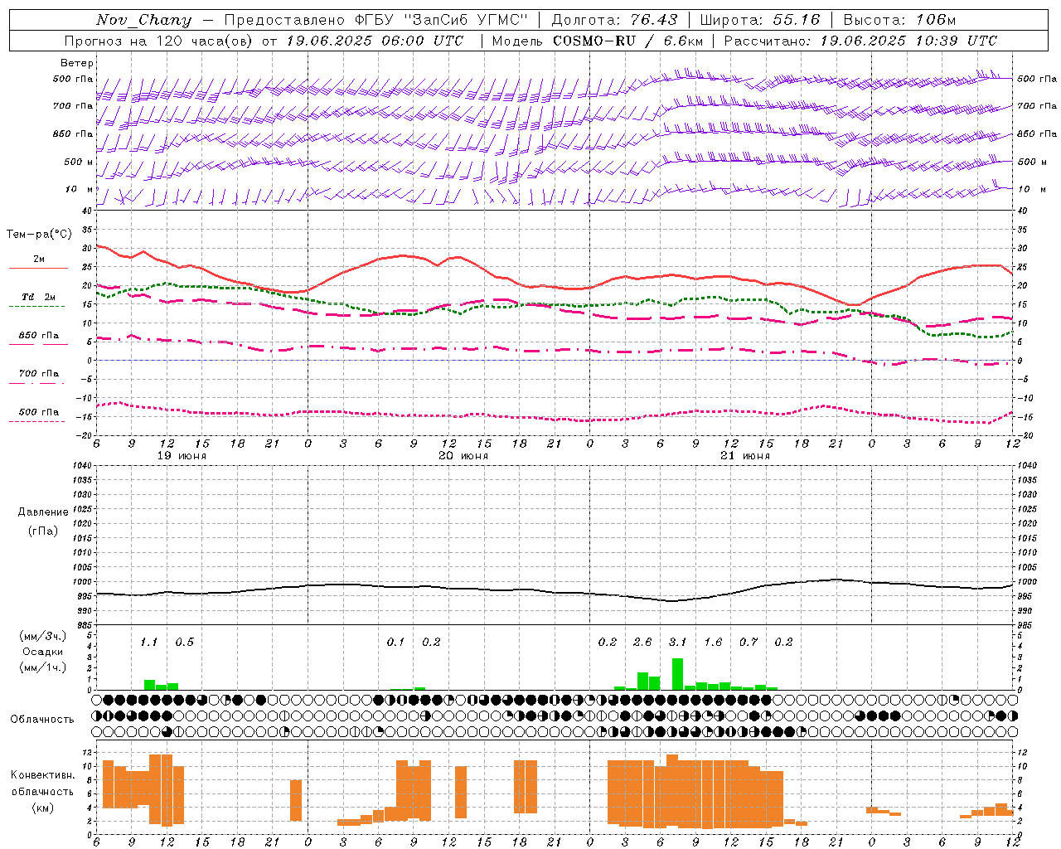Click the 'Td 2м' dew point legend label

(x=38, y=297)
